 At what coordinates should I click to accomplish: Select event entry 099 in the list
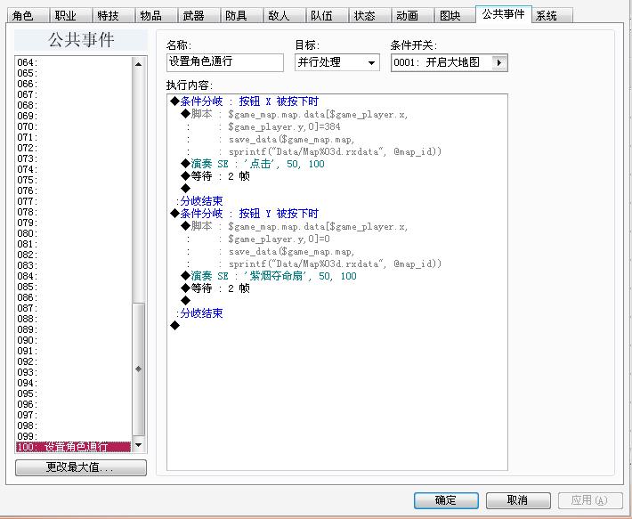73,436
